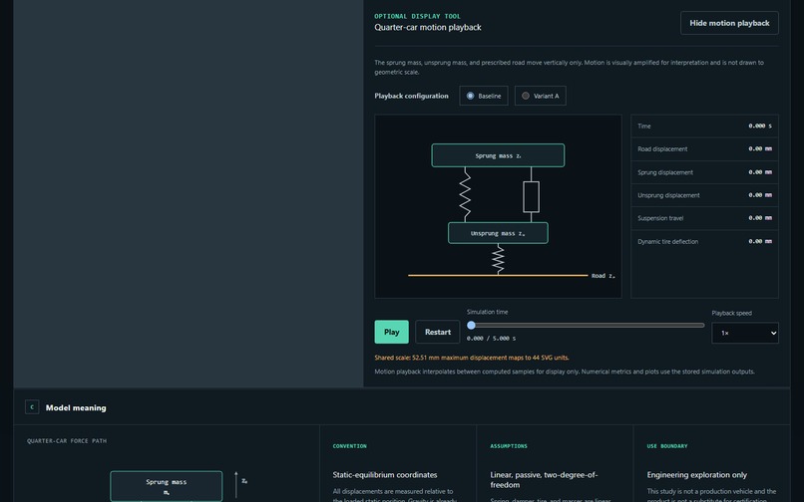
Task: Click the Model meaning section header
Action: point(401,407)
